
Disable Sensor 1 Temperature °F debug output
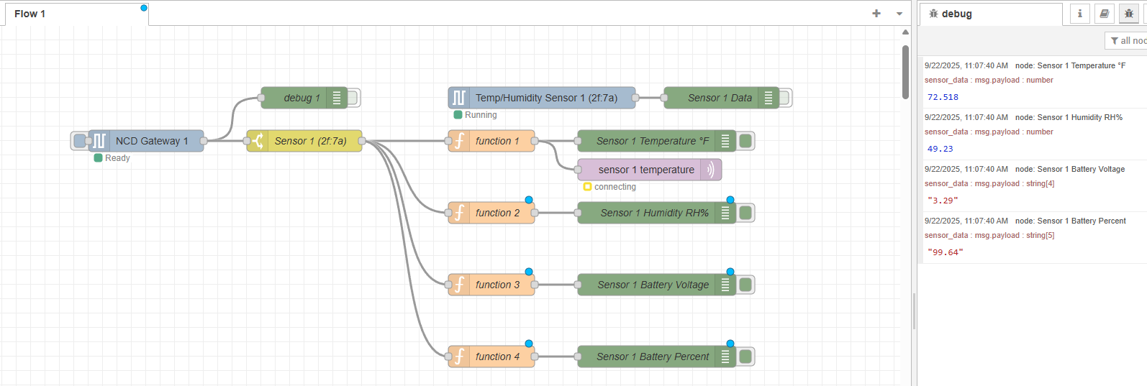point(745,141)
